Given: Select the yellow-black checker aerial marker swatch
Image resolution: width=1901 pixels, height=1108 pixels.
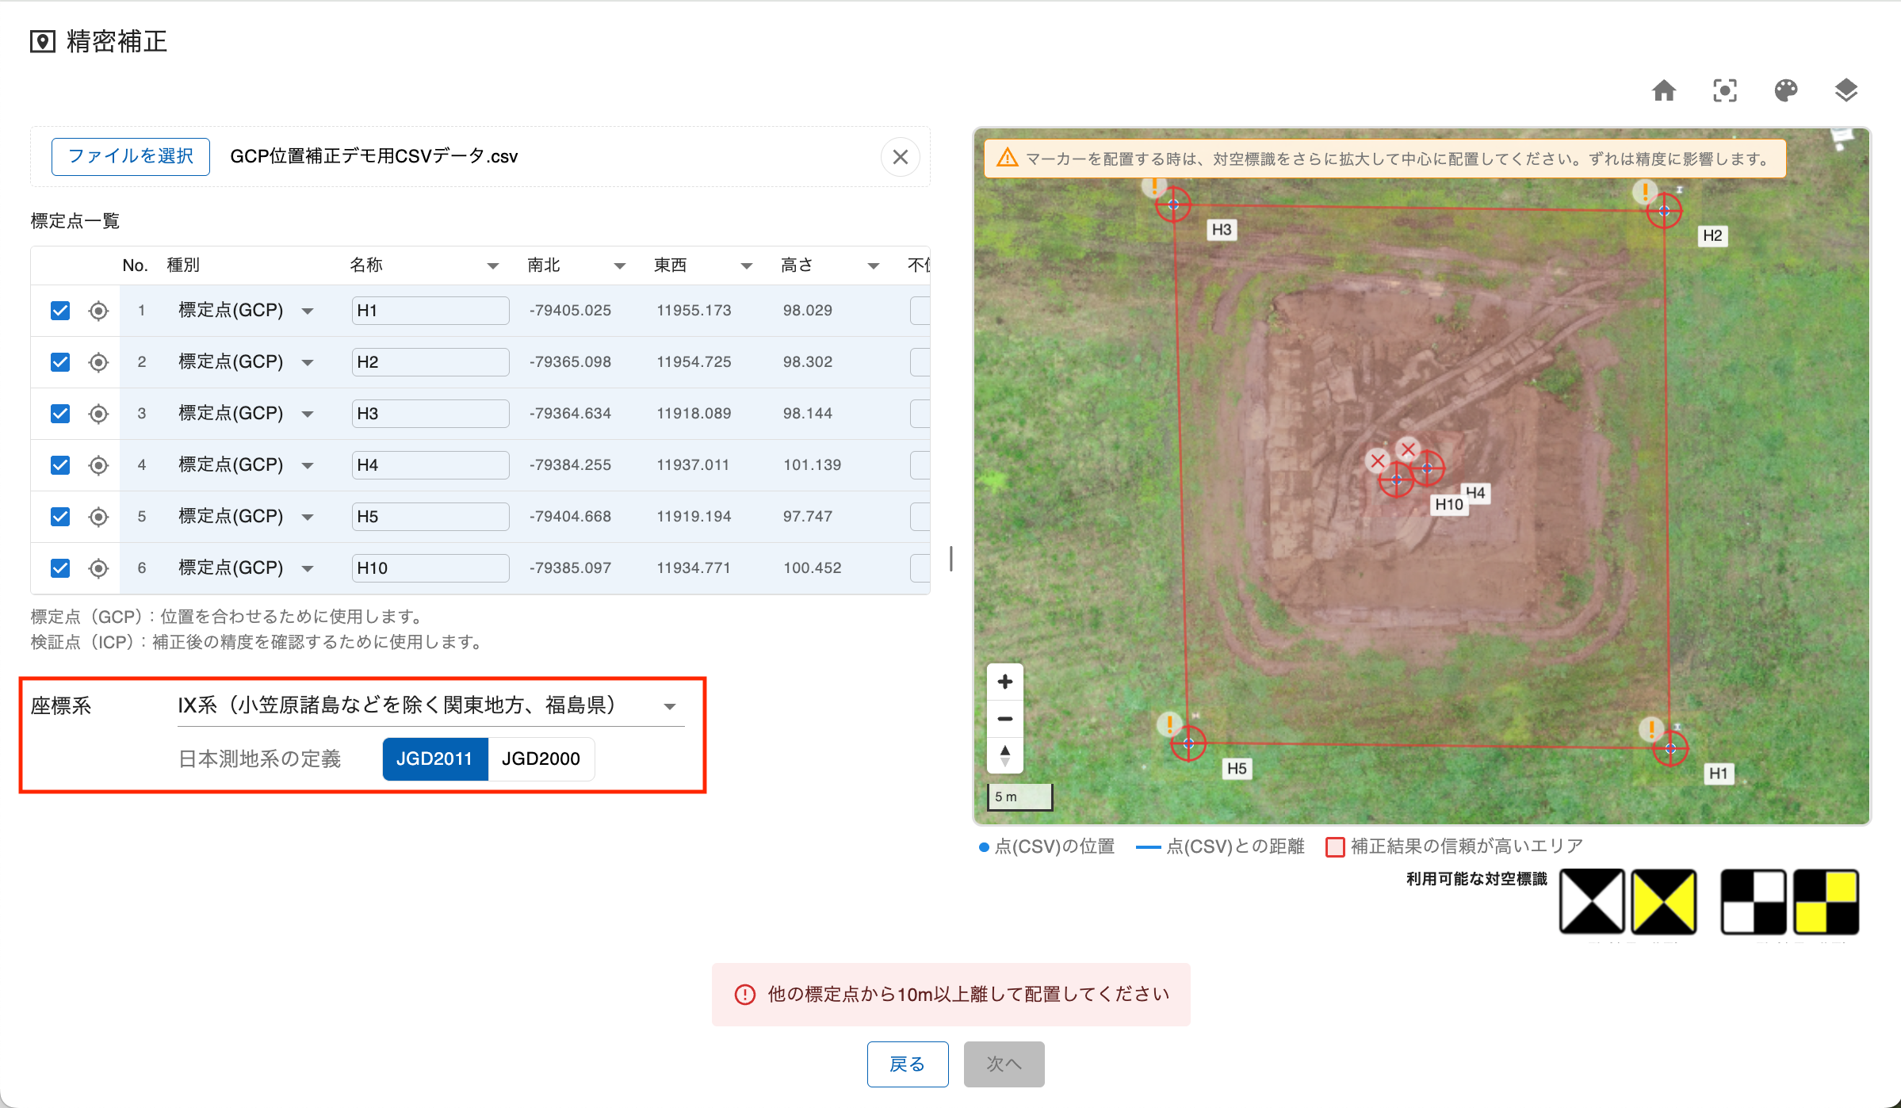Looking at the screenshot, I should (1826, 902).
